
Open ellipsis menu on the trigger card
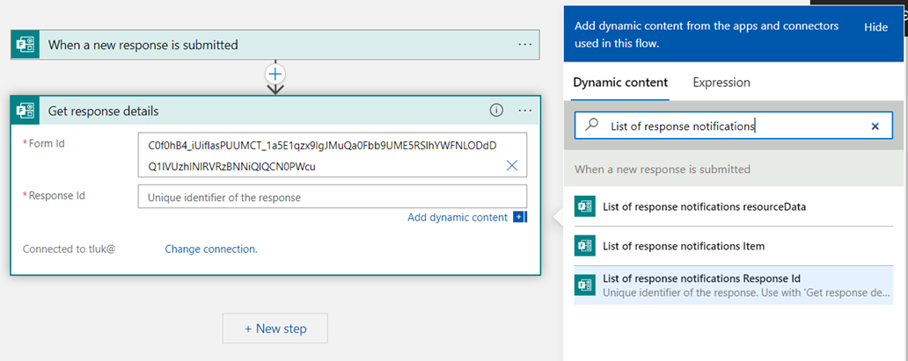tap(525, 45)
